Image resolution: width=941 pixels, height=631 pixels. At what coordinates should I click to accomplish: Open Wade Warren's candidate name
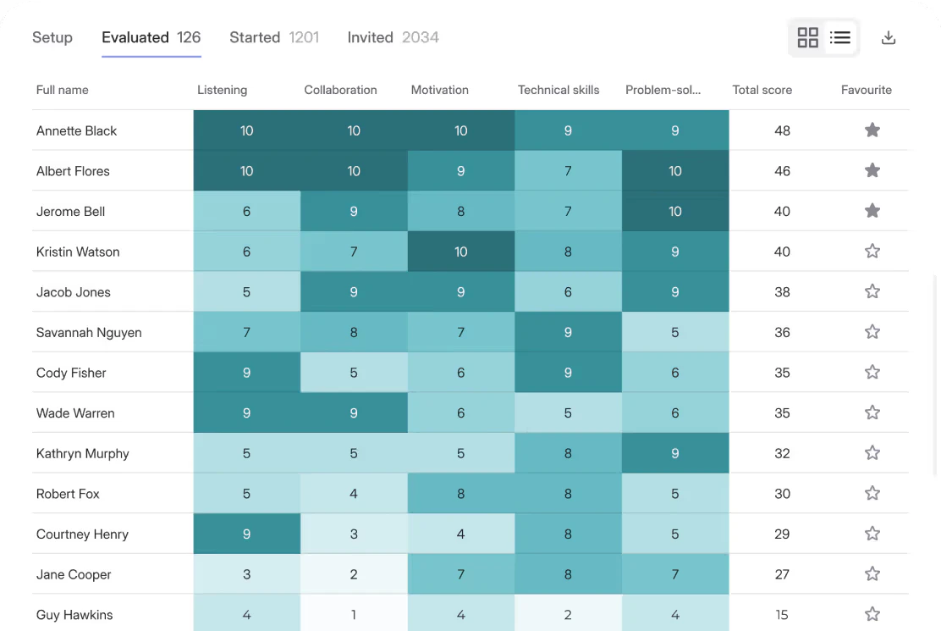(x=75, y=413)
